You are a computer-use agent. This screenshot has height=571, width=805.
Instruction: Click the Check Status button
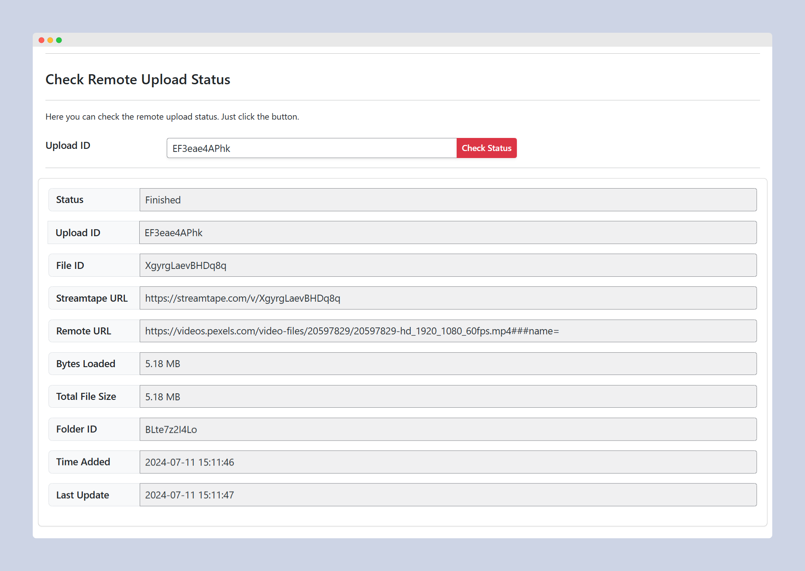pos(486,148)
